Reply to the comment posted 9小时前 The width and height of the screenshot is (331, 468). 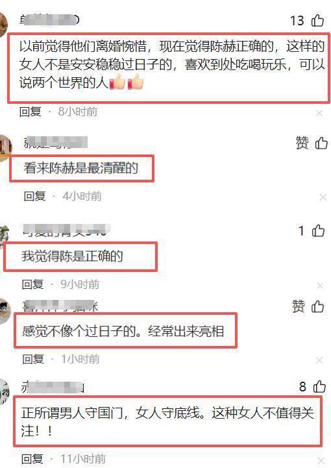[32, 284]
